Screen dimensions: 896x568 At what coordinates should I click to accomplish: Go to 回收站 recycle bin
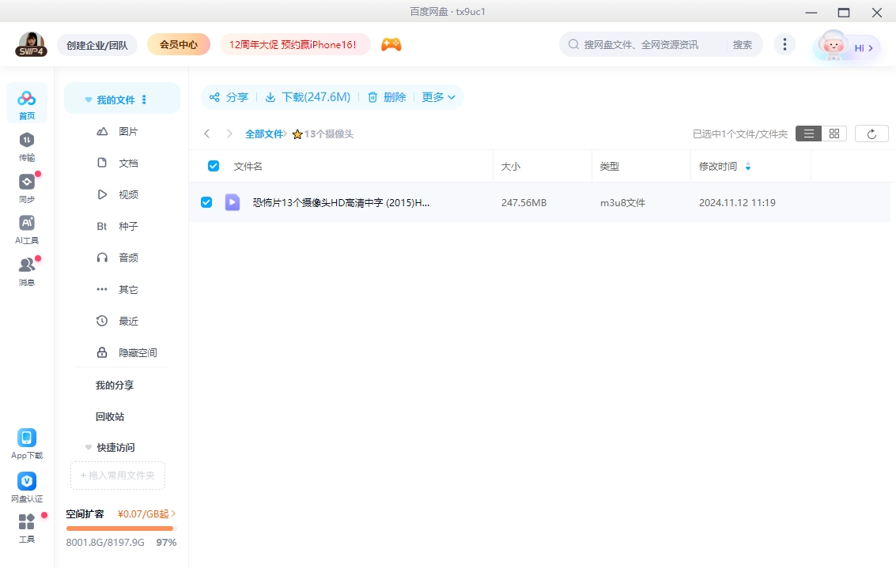pyautogui.click(x=109, y=416)
